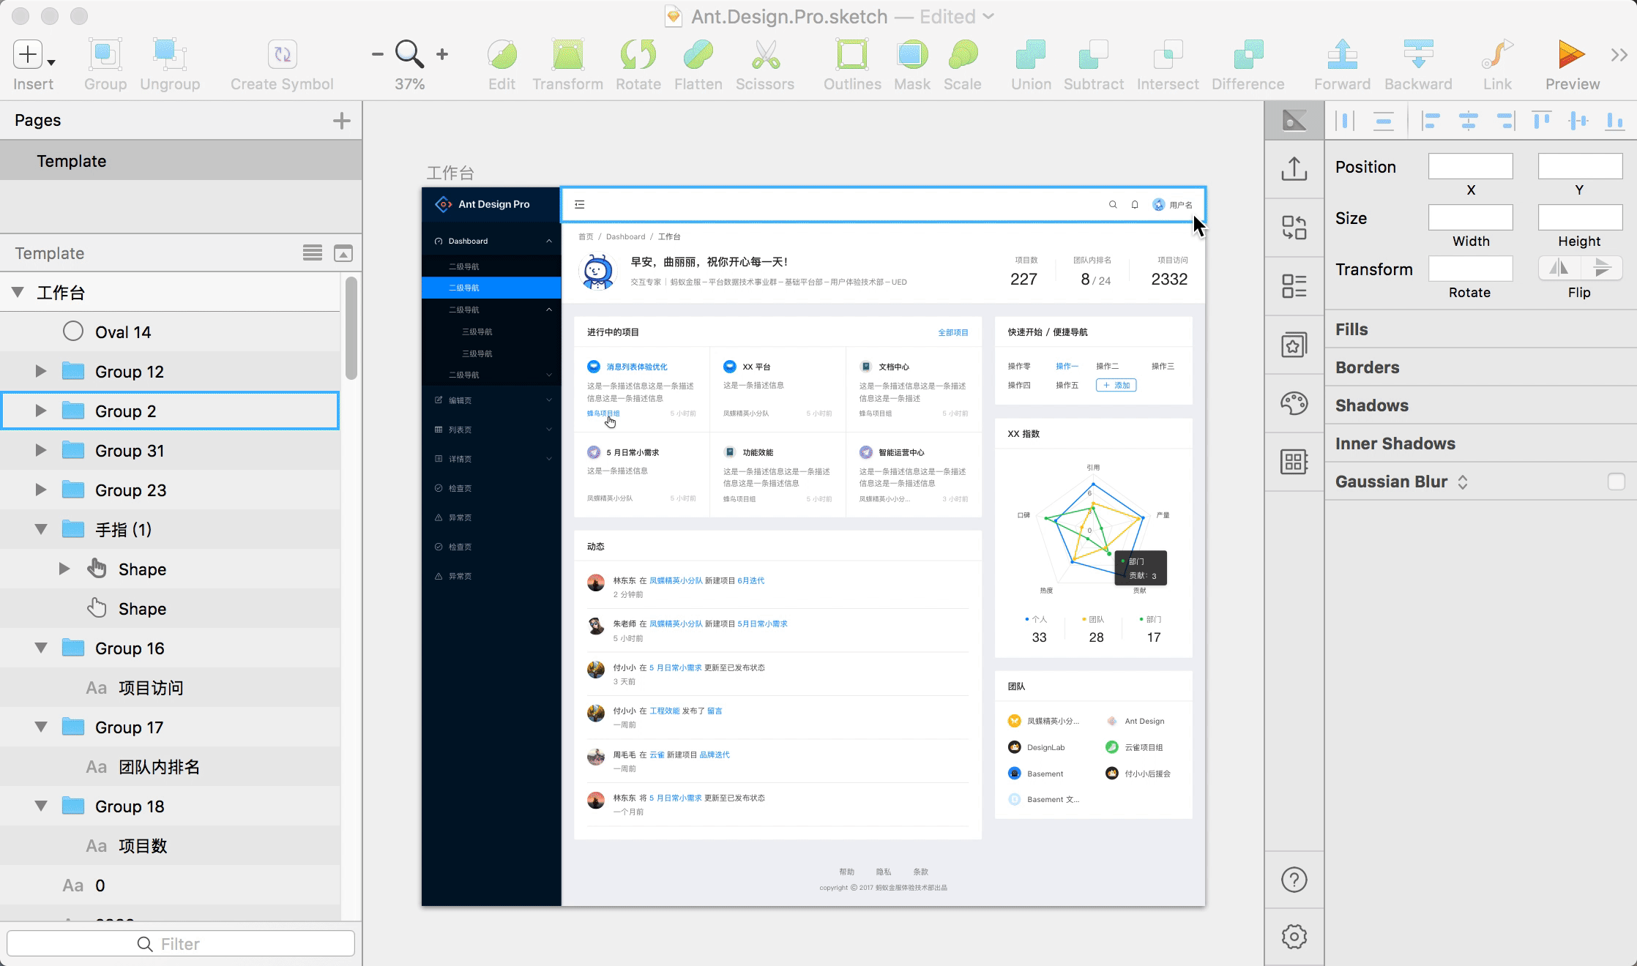
Task: Click the Width input field in Size
Action: tap(1470, 219)
